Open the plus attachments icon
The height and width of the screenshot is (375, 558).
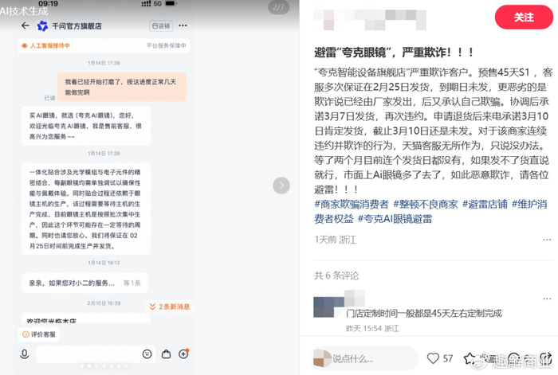pyautogui.click(x=183, y=354)
